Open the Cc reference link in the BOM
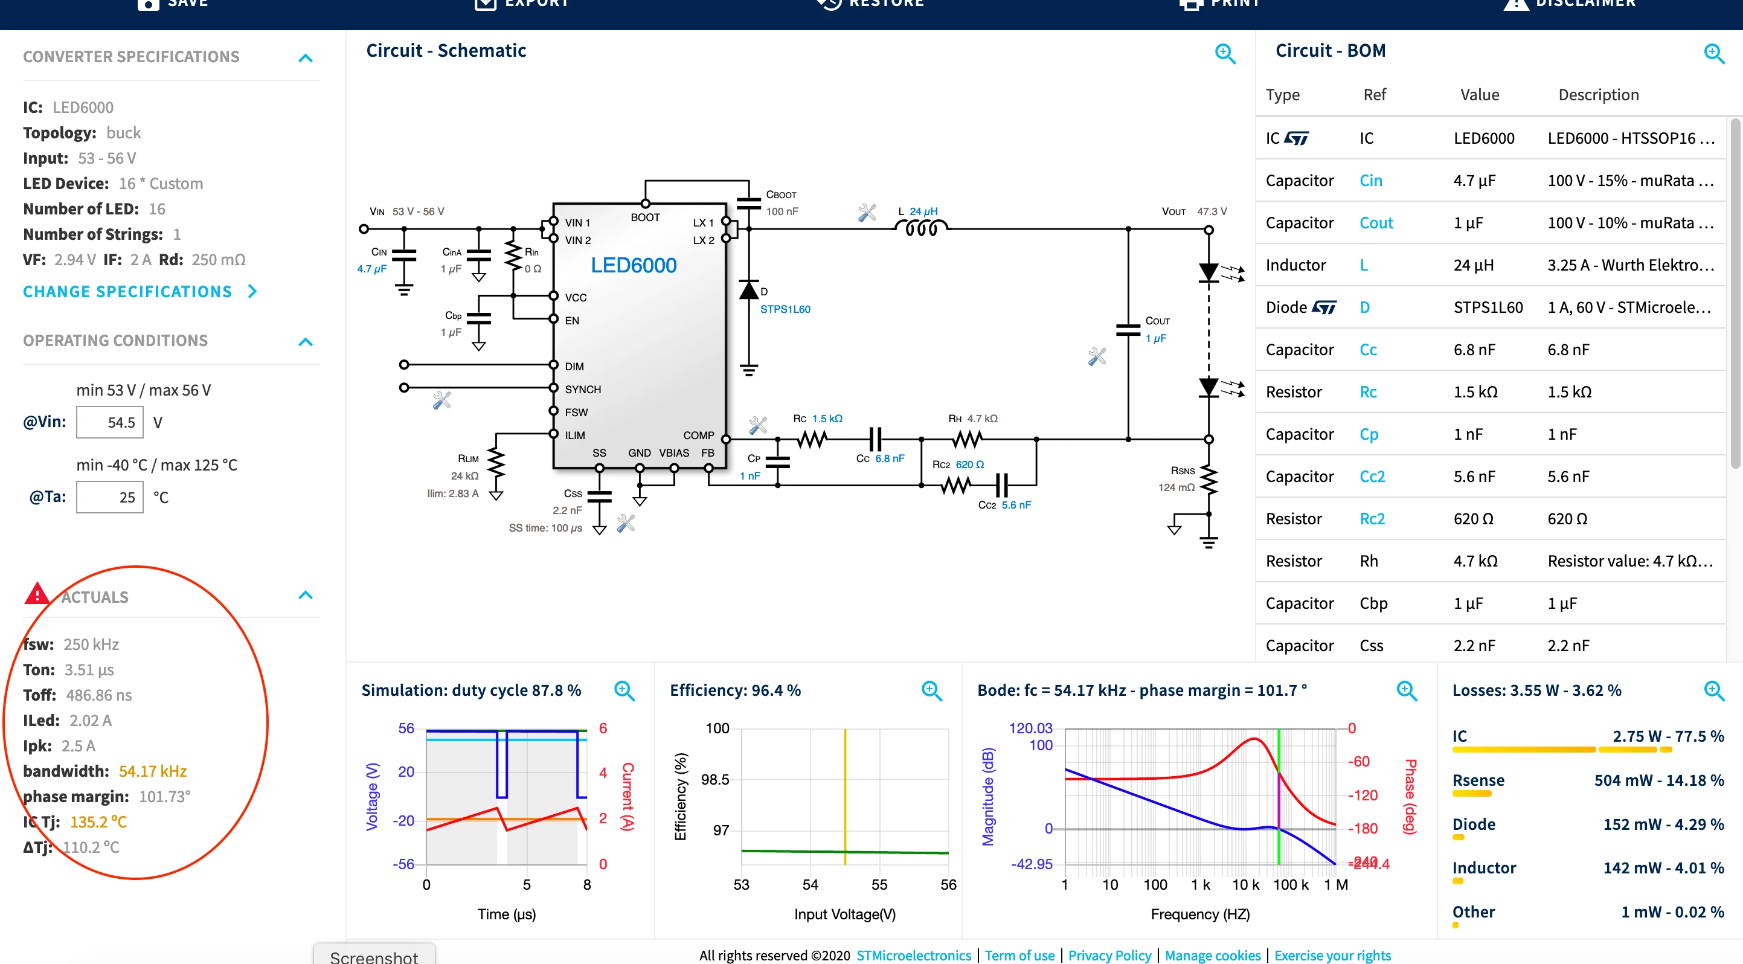1743x964 pixels. 1368,350
